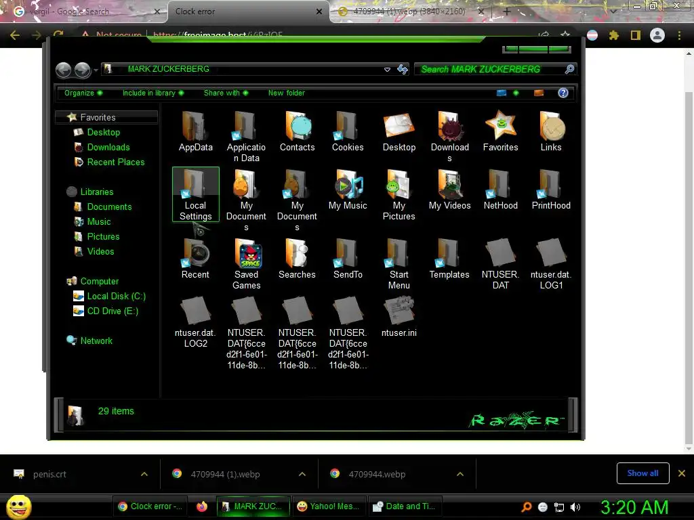Open the Searches folder icon
This screenshot has width=694, height=520.
point(297,253)
